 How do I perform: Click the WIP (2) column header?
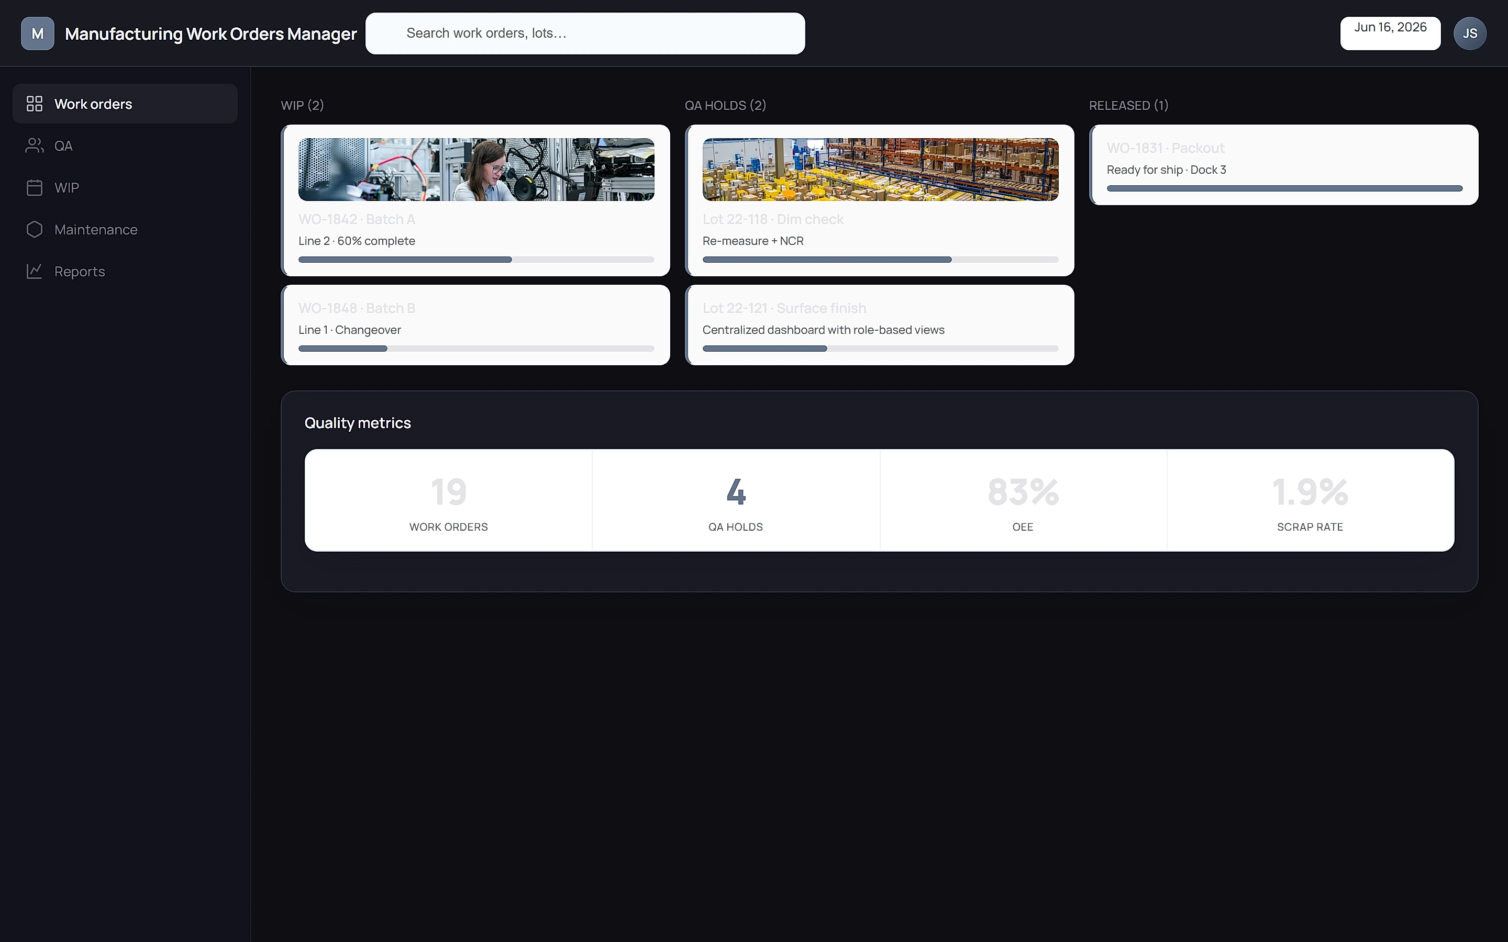click(x=302, y=105)
